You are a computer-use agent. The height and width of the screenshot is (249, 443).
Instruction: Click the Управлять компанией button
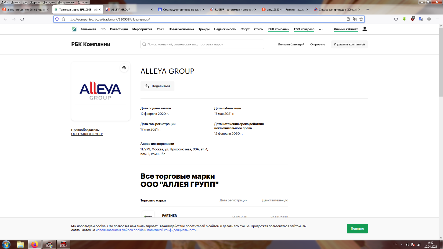pyautogui.click(x=349, y=44)
